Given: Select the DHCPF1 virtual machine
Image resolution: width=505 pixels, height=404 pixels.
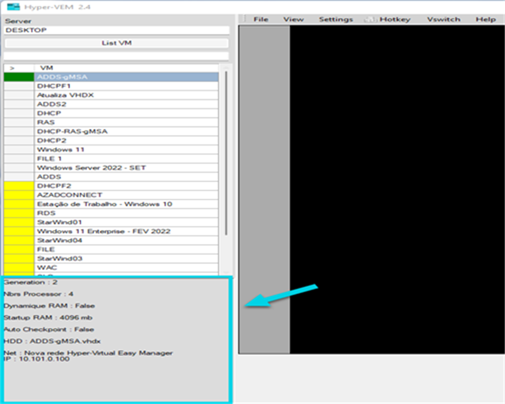Looking at the screenshot, I should tap(126, 86).
